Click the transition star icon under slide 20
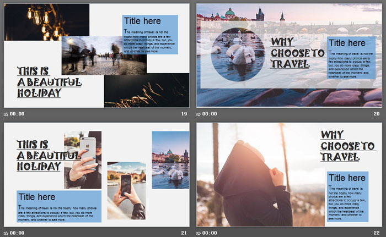This screenshot has width=386, height=237. click(x=199, y=114)
